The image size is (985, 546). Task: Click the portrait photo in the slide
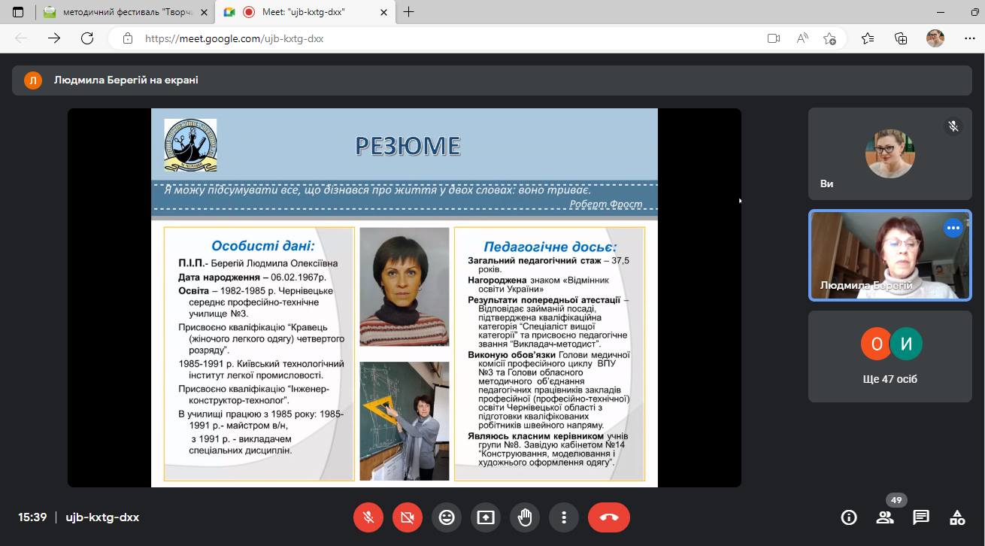tap(405, 287)
